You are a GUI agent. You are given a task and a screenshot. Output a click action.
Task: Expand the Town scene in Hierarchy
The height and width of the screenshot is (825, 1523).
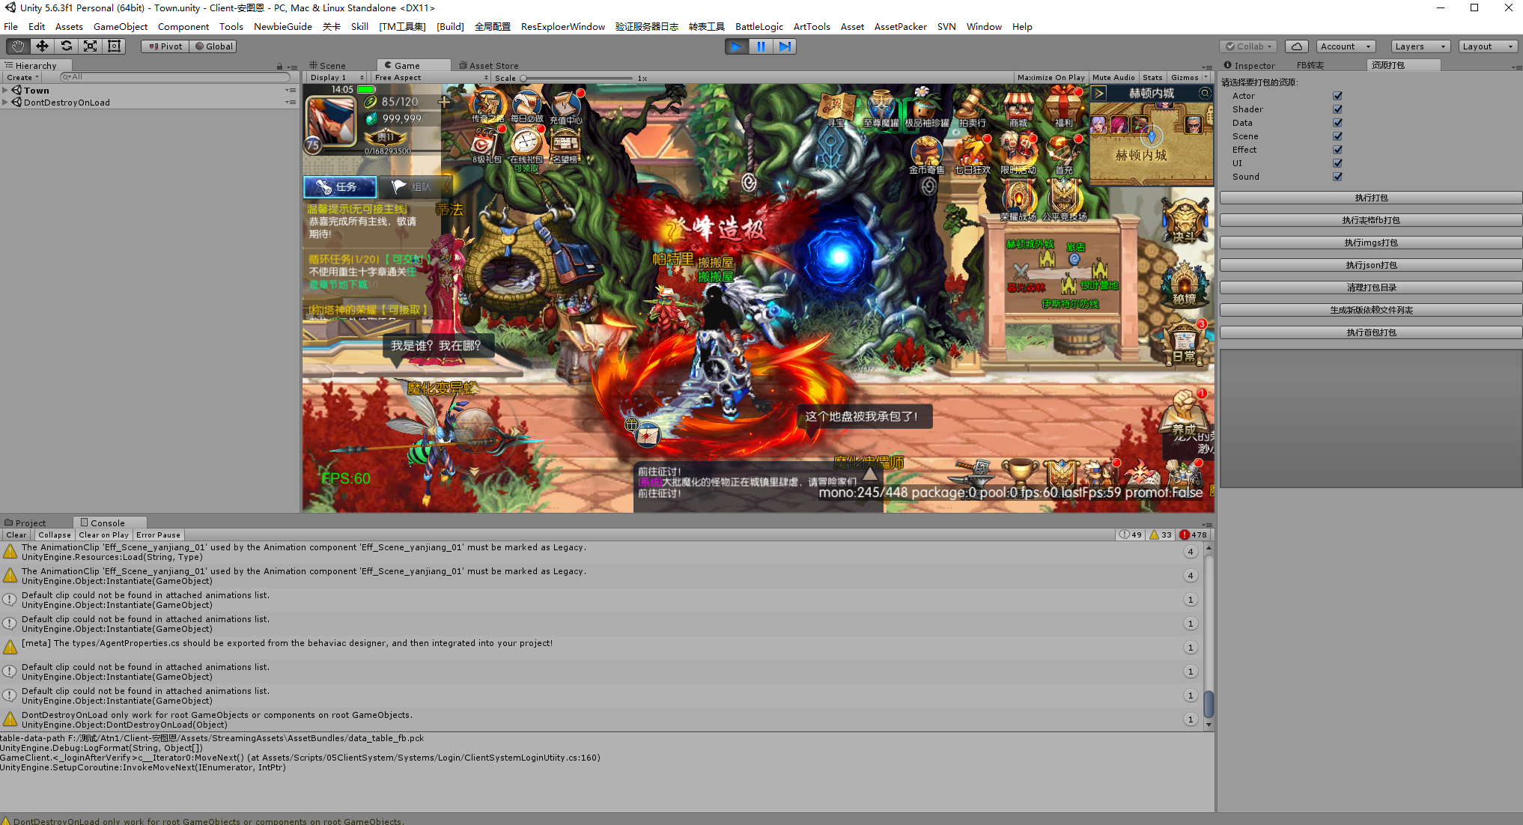[5, 91]
